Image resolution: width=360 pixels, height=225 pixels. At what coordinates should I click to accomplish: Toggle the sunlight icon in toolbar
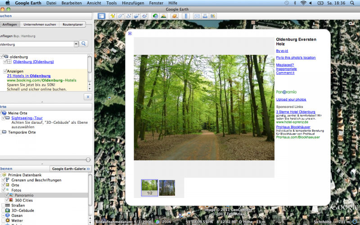[x=163, y=16]
